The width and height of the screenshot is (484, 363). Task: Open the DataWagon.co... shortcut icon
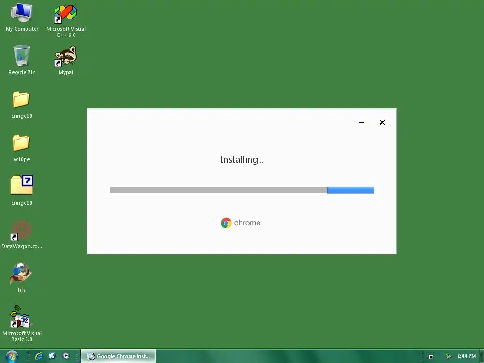click(22, 234)
